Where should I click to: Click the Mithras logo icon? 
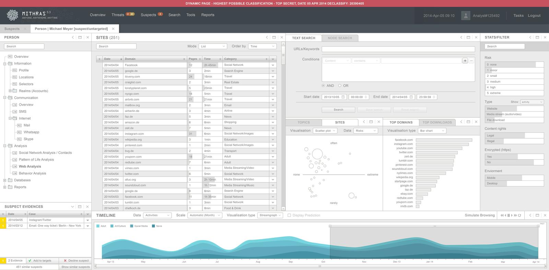click(x=13, y=15)
